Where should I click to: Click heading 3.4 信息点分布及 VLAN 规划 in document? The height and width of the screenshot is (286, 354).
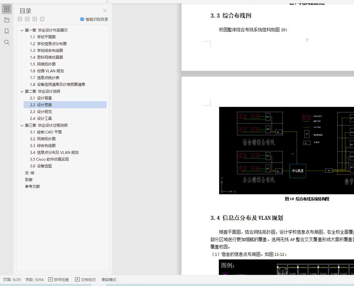tap(247, 218)
